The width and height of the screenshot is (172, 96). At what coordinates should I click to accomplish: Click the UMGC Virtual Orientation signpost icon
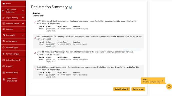(4, 79)
